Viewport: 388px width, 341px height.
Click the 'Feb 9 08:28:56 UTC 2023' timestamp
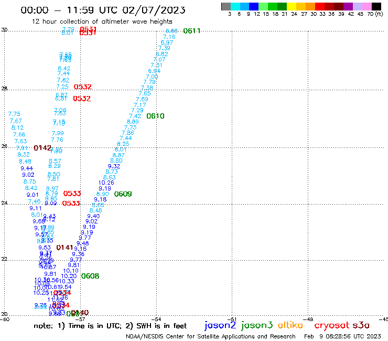[x=342, y=336]
